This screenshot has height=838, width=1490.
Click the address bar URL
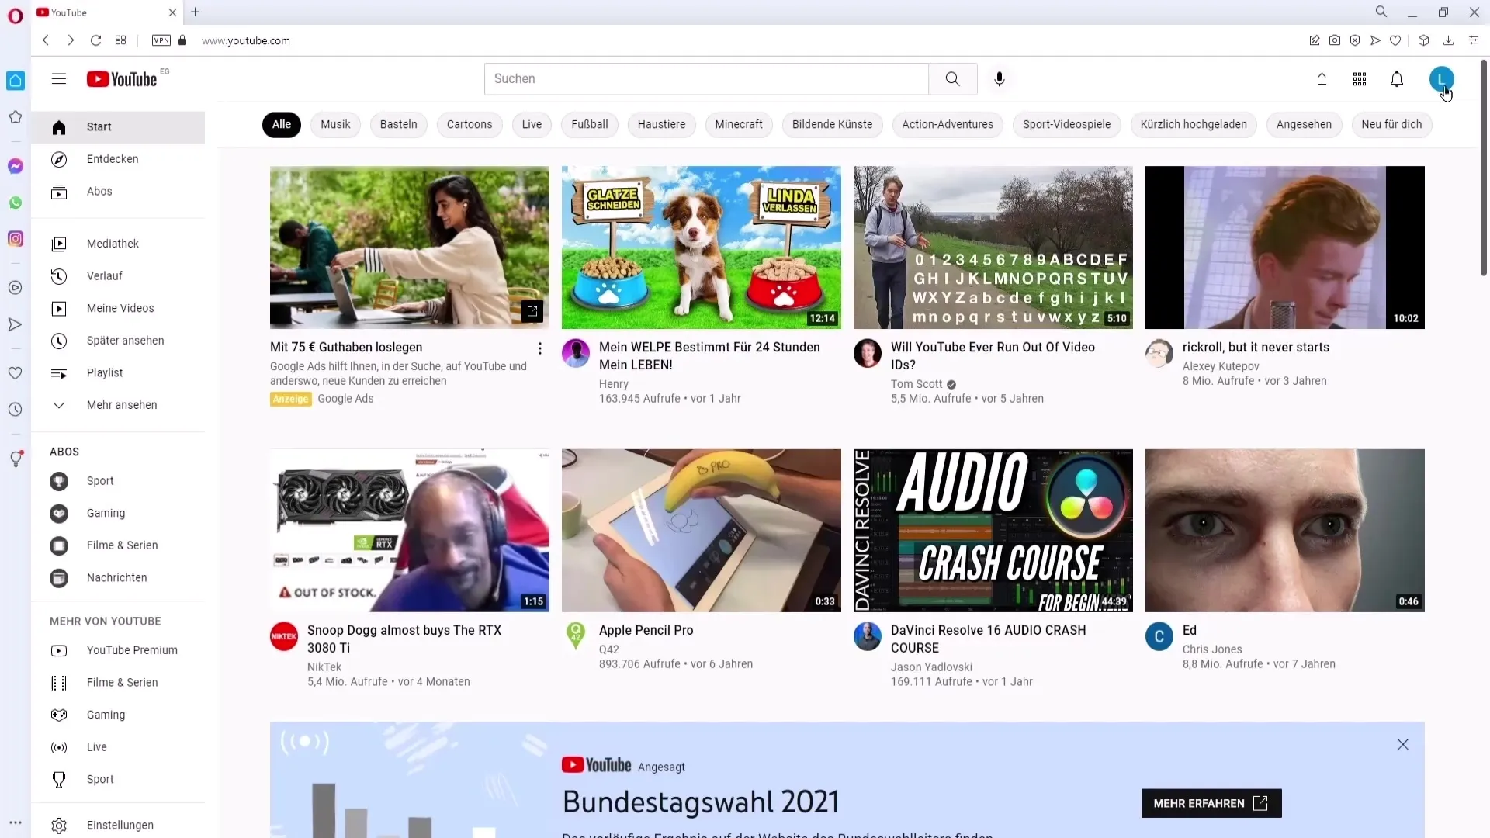click(x=246, y=40)
